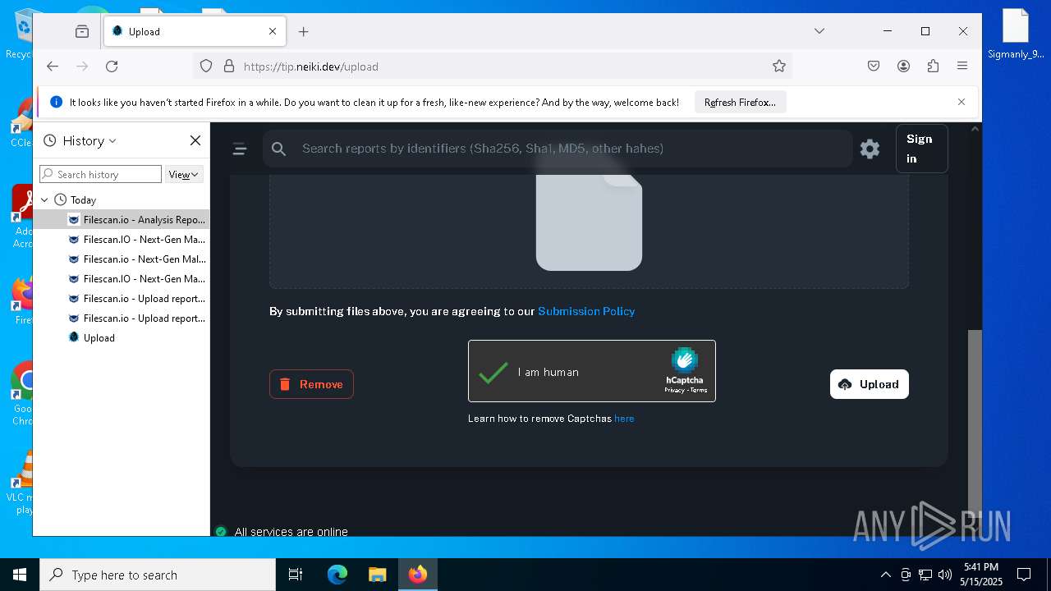Open the notifications action center
Screen dimensions: 1051x591
click(x=1024, y=575)
